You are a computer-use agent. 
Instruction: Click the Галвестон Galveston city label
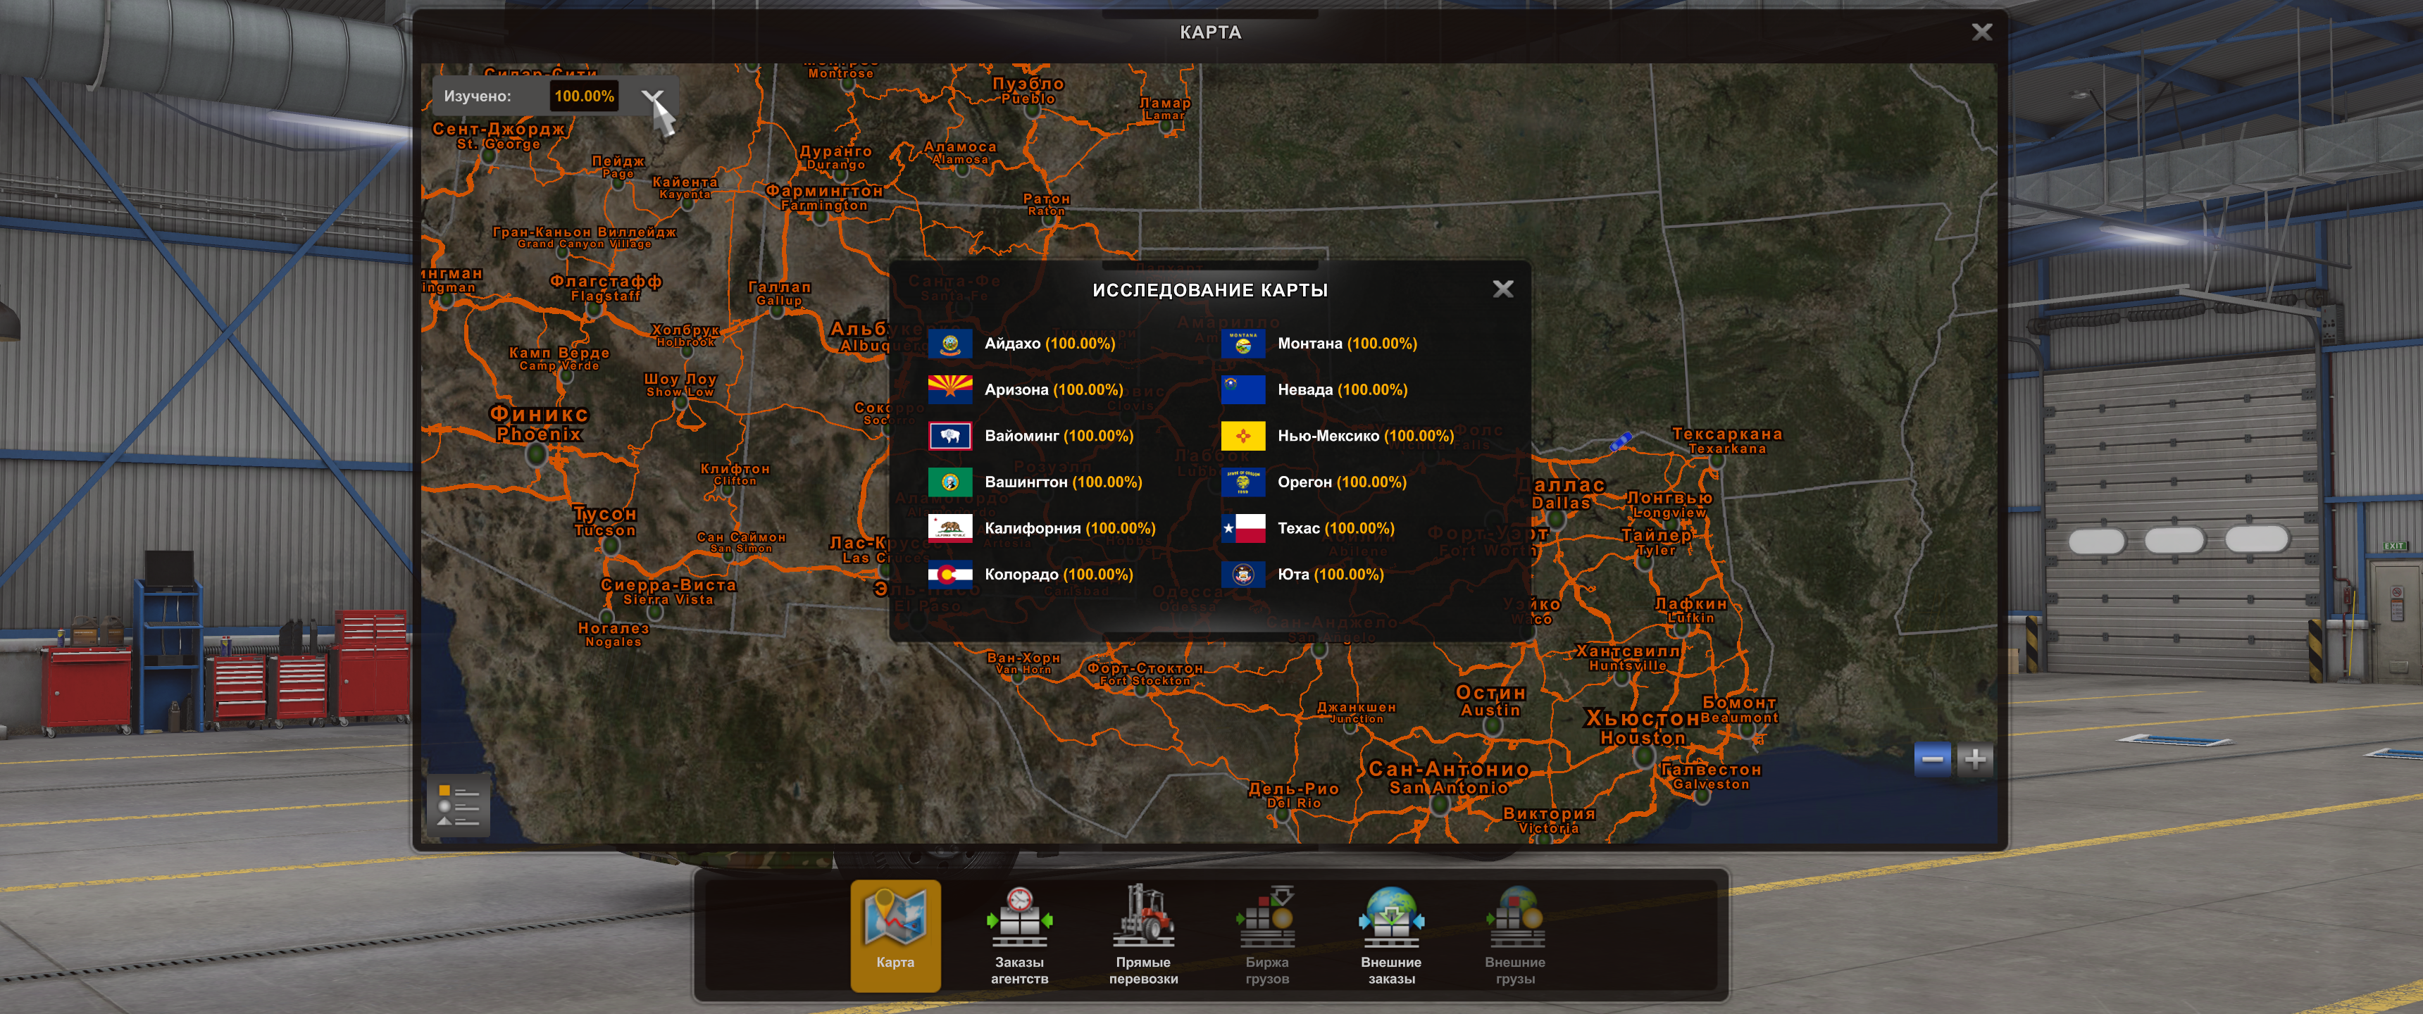coord(1711,776)
